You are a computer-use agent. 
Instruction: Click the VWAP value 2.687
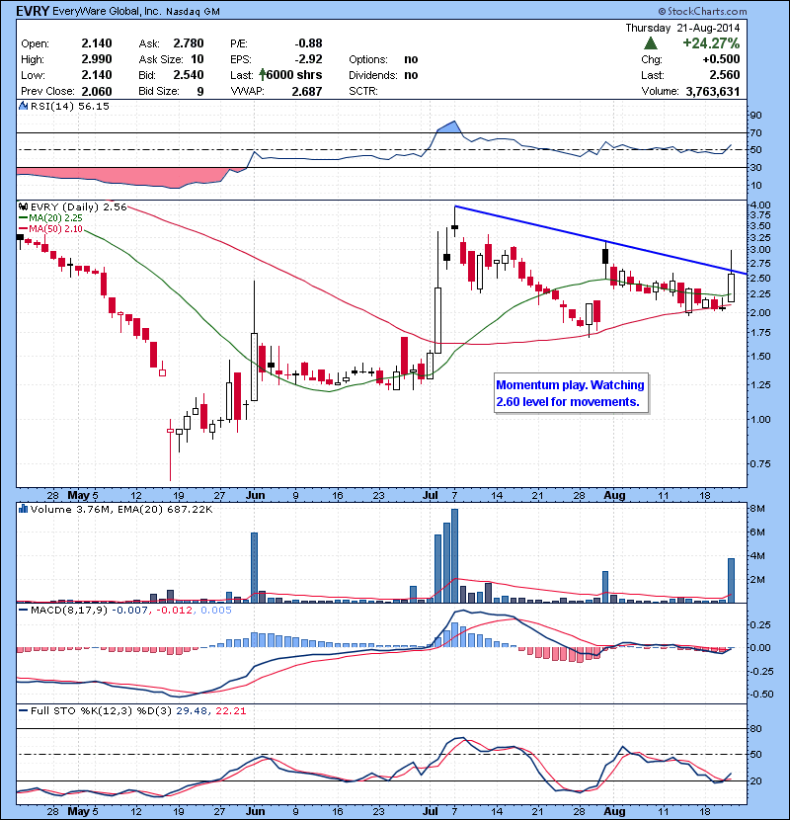307,92
